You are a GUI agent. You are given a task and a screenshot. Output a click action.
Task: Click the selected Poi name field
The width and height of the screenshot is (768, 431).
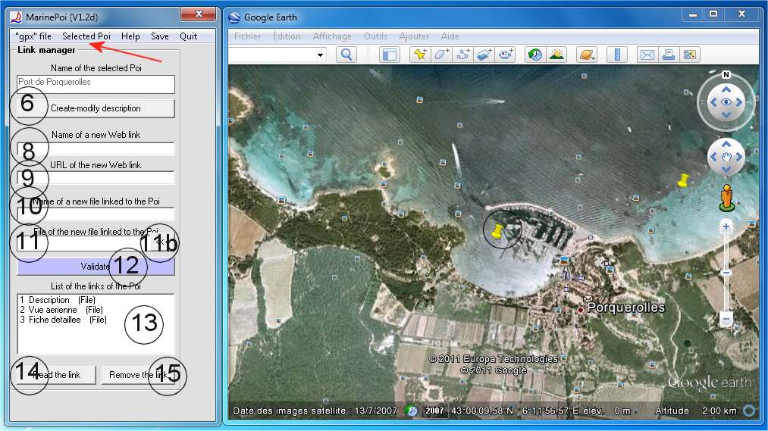pyautogui.click(x=96, y=84)
